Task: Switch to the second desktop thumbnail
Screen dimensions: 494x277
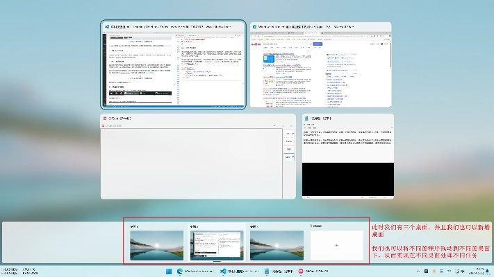Action: pos(215,245)
